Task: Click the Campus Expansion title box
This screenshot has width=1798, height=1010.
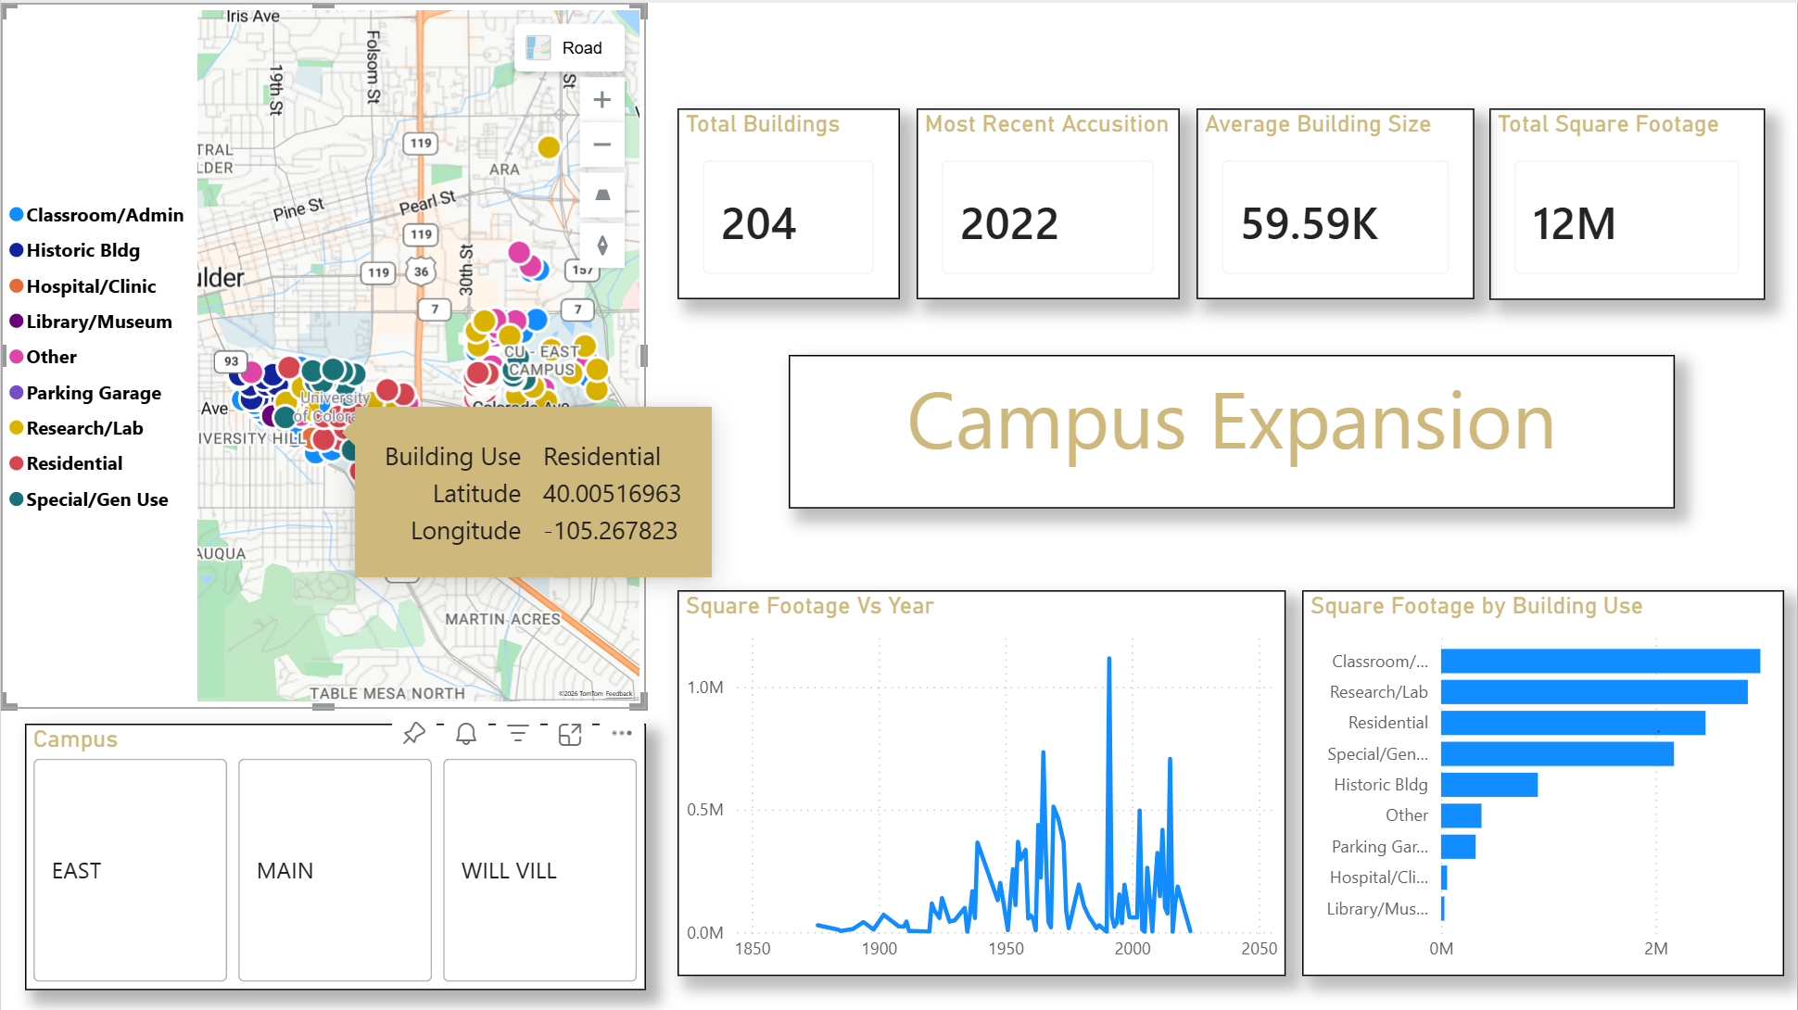Action: 1231,431
